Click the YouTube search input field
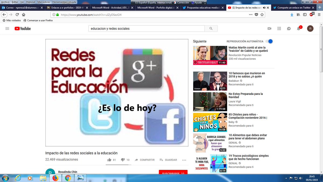This screenshot has width=323, height=182. pos(147,29)
